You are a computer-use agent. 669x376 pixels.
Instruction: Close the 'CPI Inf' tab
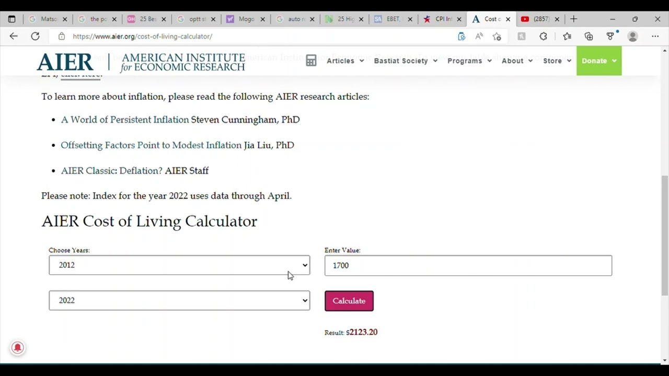[x=459, y=19]
